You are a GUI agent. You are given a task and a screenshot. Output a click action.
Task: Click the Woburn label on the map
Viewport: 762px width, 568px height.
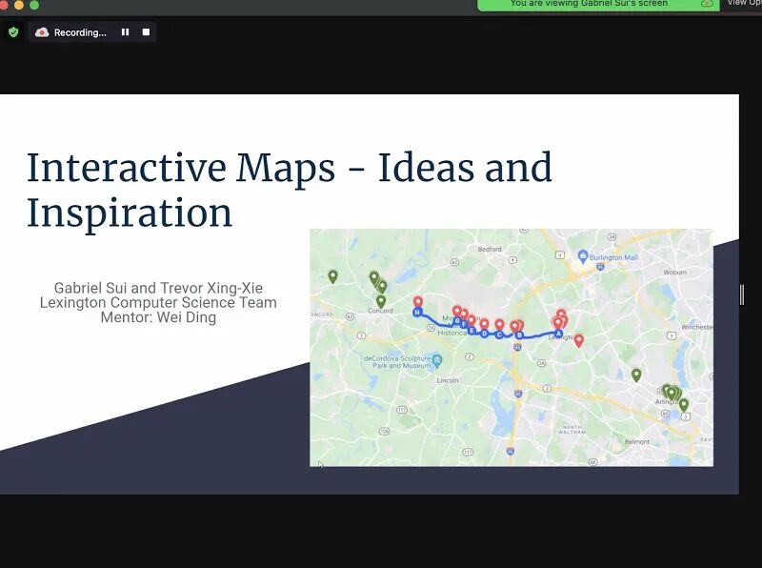coord(675,272)
